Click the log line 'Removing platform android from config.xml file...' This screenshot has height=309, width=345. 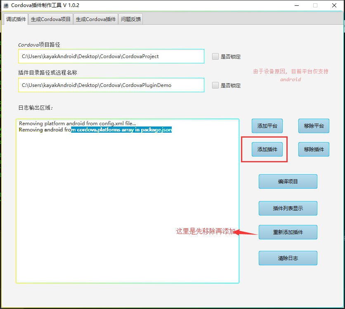coord(78,124)
